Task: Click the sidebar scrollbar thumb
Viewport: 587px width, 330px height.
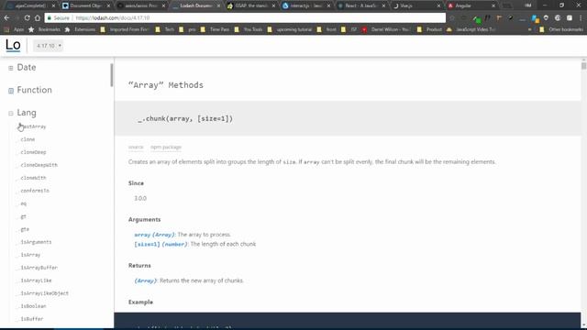Action: click(112, 75)
